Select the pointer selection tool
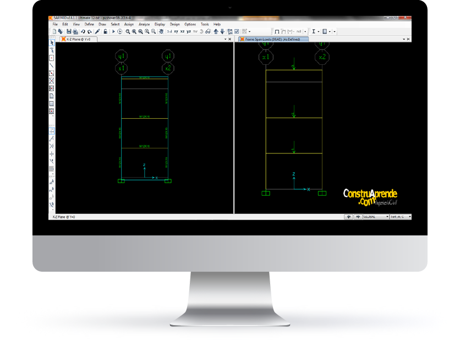Image resolution: width=460 pixels, height=352 pixels. 52,43
